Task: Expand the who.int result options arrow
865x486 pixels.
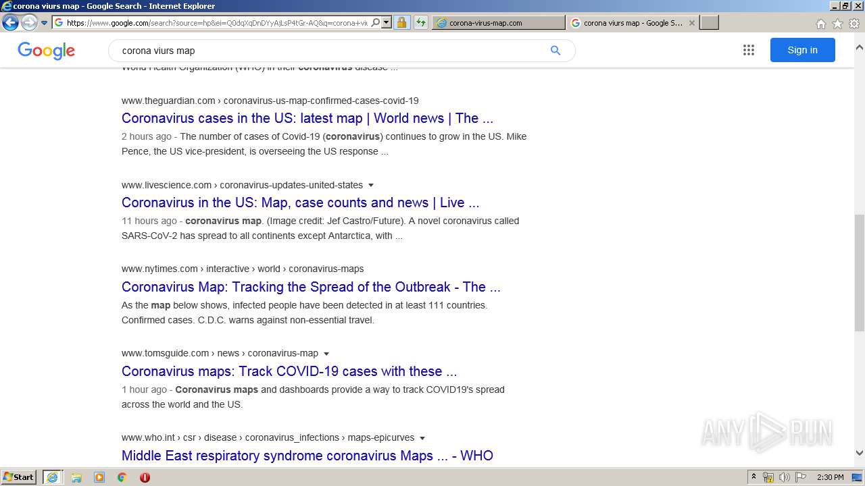Action: [x=422, y=438]
